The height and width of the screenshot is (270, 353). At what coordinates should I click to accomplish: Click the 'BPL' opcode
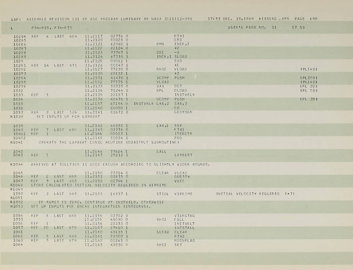[160, 90]
